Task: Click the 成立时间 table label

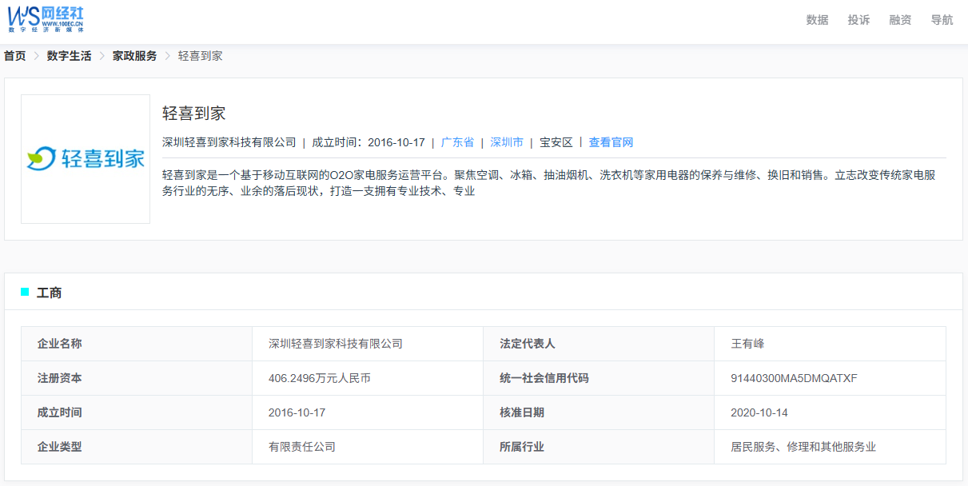Action: coord(59,412)
